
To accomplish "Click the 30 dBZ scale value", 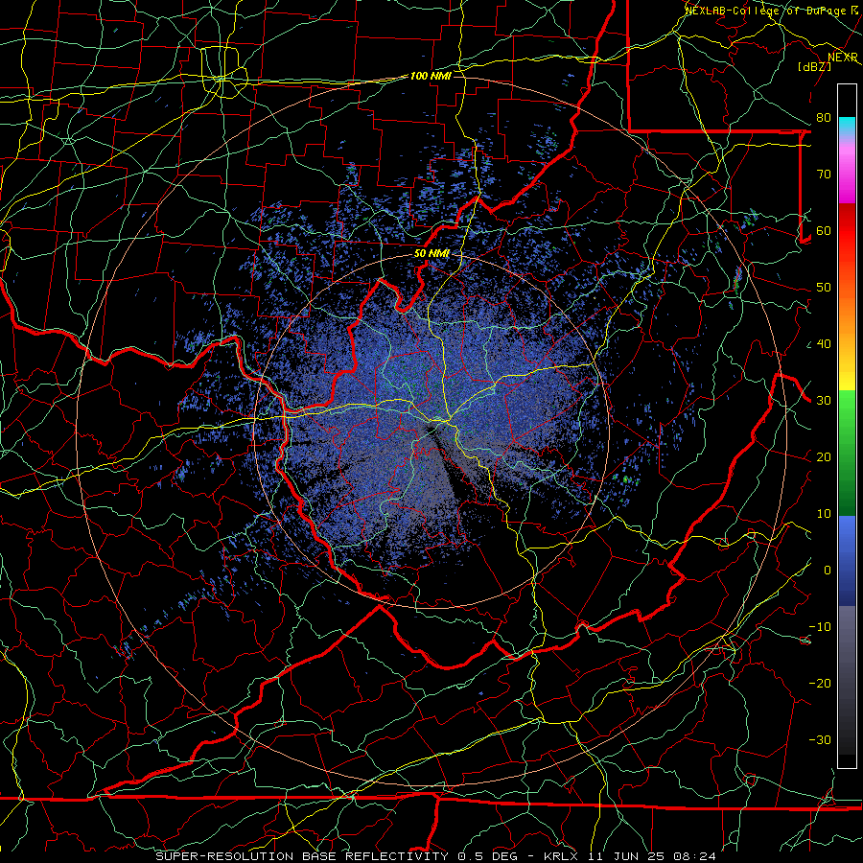I will pos(824,401).
